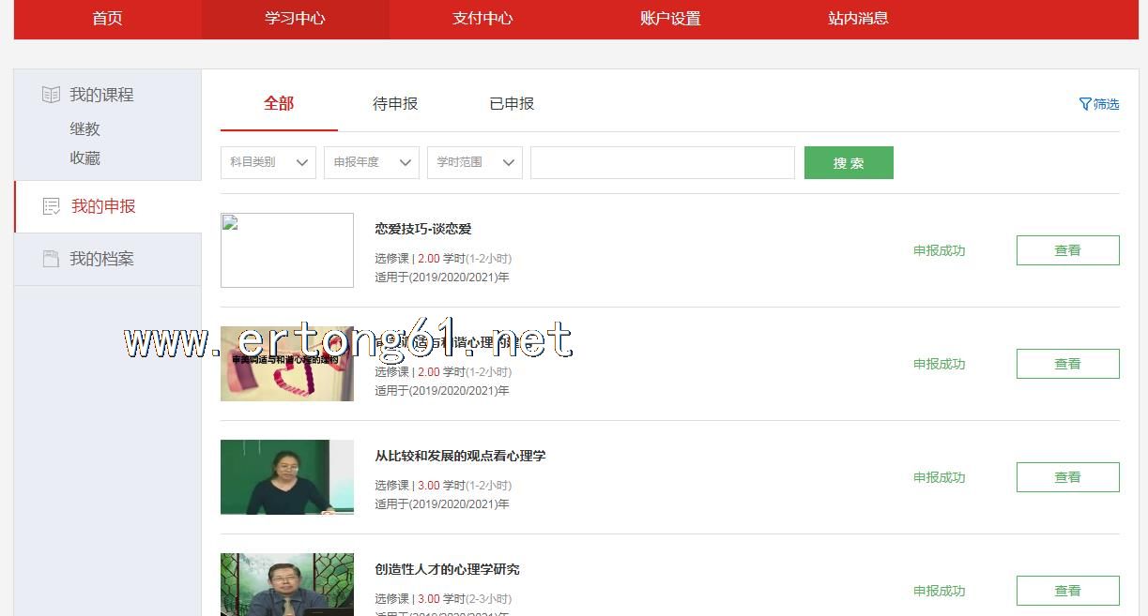Switch to the 待申报 tab

click(x=395, y=104)
